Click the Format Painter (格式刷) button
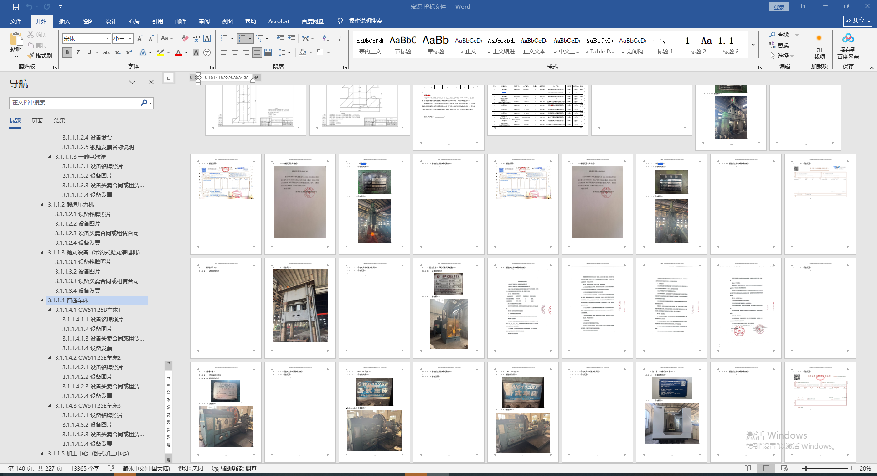Screen dimensions: 877x476 tap(40, 56)
